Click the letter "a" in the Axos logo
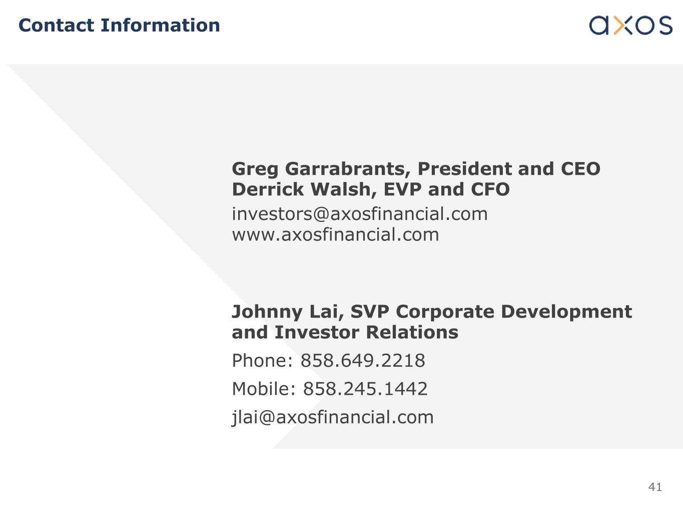This screenshot has height=513, width=683. coord(600,25)
